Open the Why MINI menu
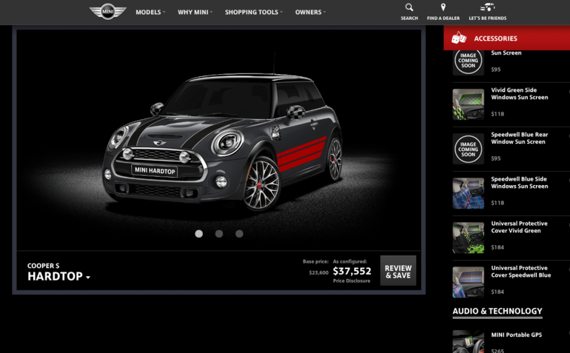The width and height of the screenshot is (570, 353). (x=195, y=12)
